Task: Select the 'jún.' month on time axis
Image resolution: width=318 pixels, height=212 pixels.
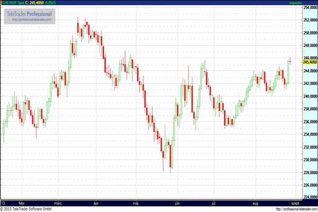Action: [176, 203]
